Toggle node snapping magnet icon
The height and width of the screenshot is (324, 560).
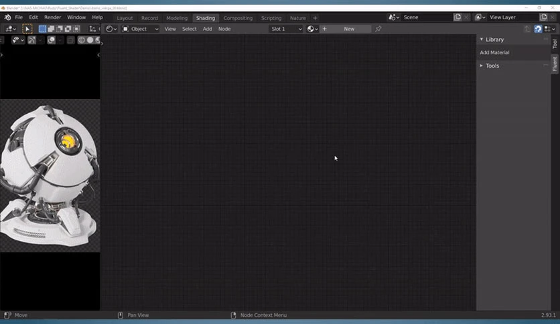click(538, 29)
